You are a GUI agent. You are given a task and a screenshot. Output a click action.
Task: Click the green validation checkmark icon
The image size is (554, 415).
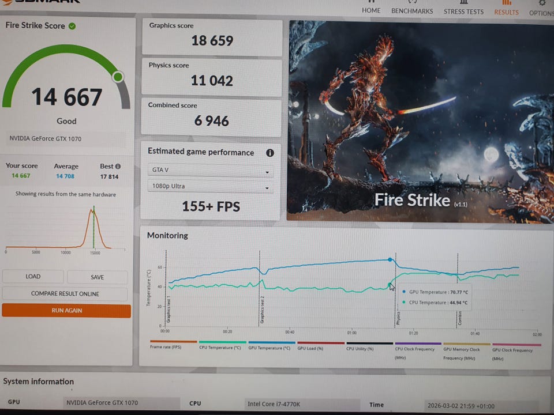[x=72, y=26]
